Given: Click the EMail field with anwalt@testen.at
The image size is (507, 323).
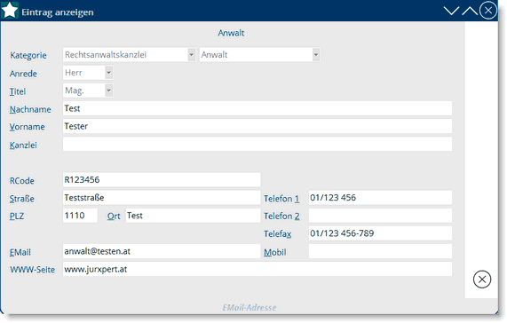Looking at the screenshot, I should [162, 251].
